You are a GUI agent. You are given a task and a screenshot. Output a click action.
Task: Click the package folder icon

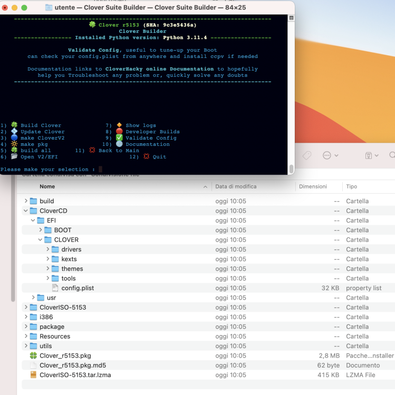click(33, 327)
